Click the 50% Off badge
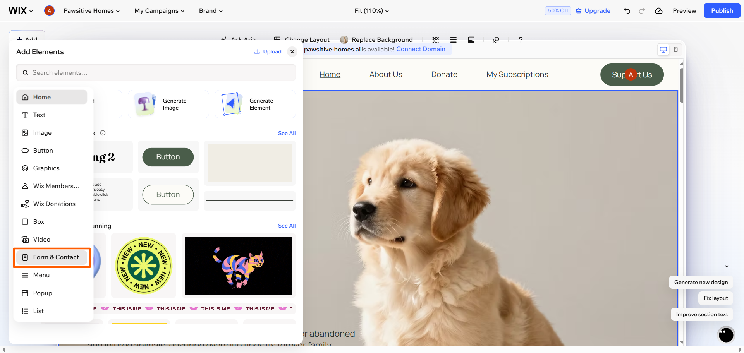 coord(558,11)
